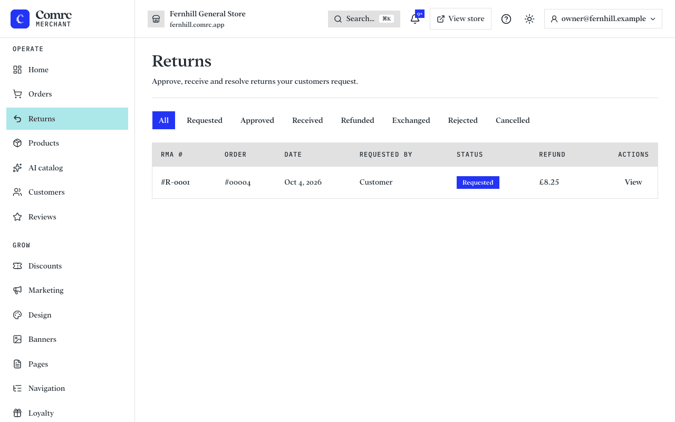Click the Fernhill General Store icon

pyautogui.click(x=156, y=19)
